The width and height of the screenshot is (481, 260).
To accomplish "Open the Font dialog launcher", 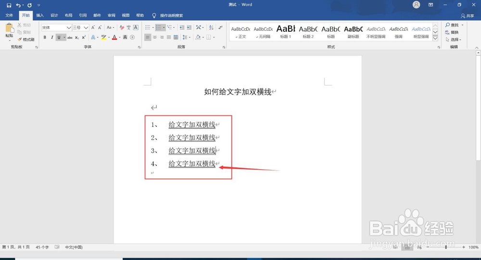I will click(x=139, y=47).
